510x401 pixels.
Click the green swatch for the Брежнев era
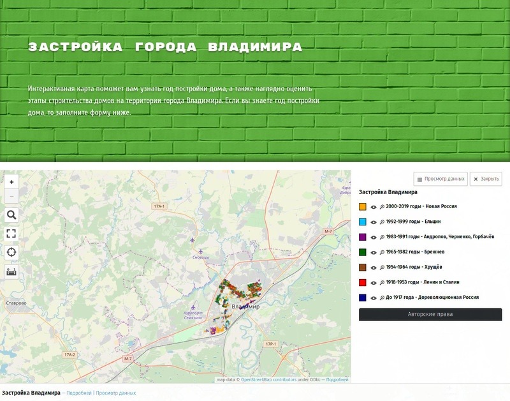pos(361,252)
